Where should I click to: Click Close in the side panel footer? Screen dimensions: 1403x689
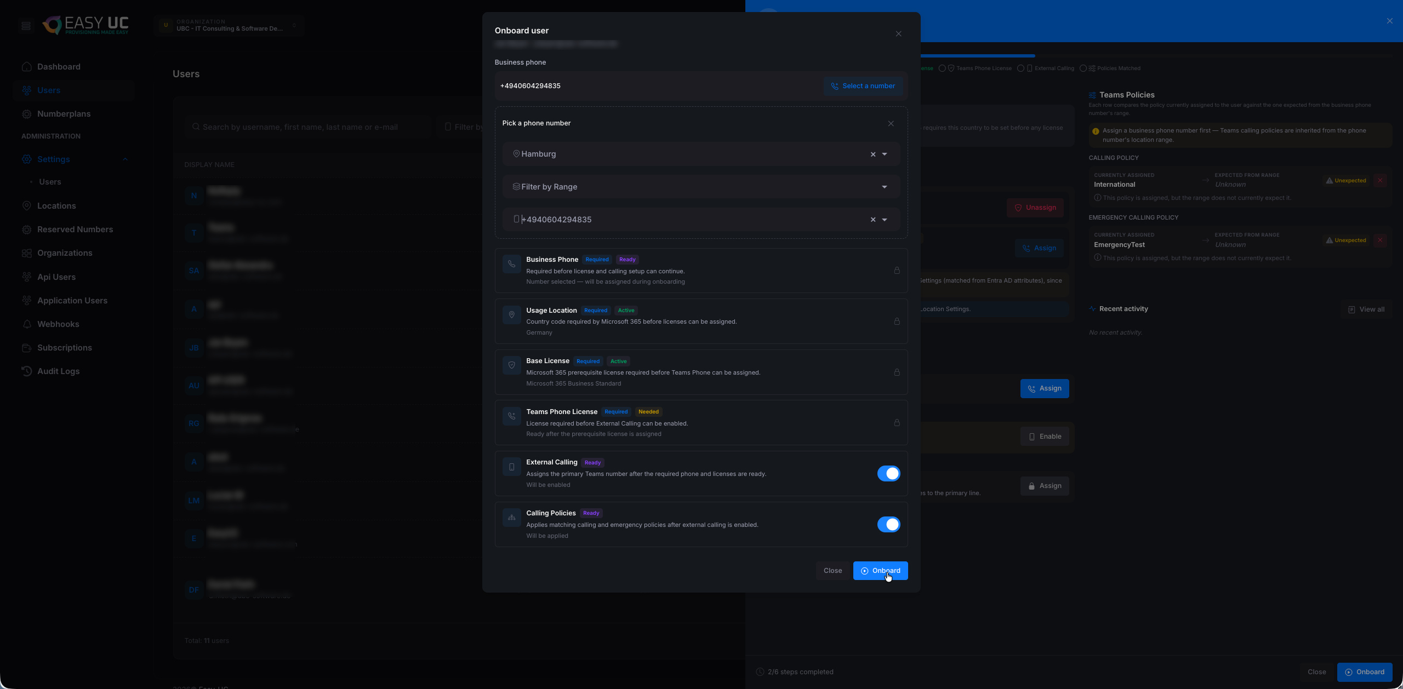tap(1316, 672)
